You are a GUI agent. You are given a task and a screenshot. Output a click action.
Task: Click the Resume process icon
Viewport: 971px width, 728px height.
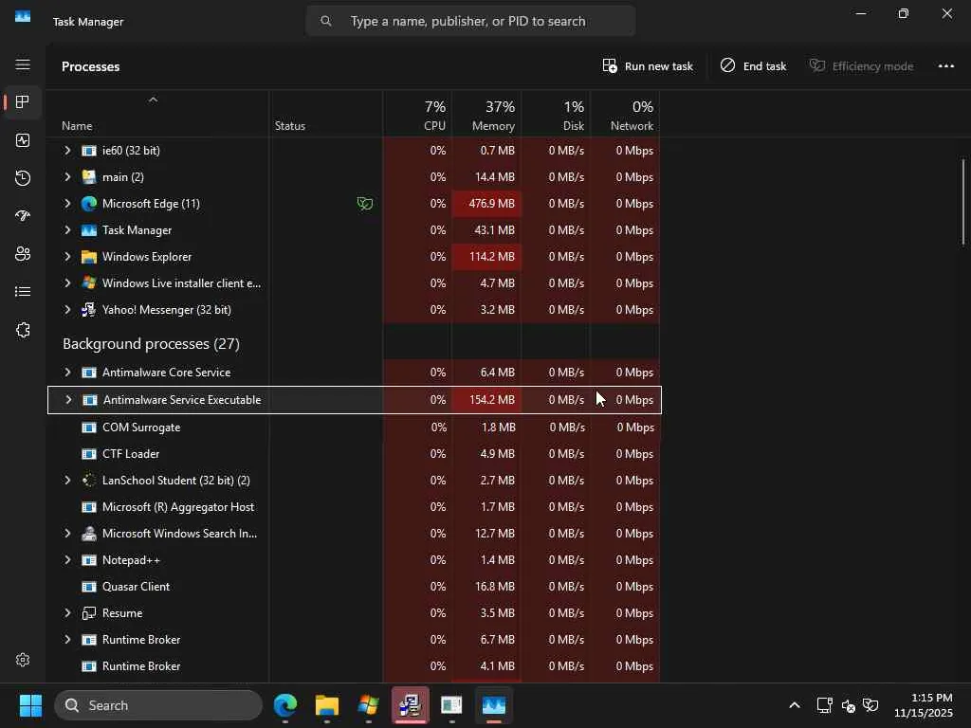(x=89, y=613)
